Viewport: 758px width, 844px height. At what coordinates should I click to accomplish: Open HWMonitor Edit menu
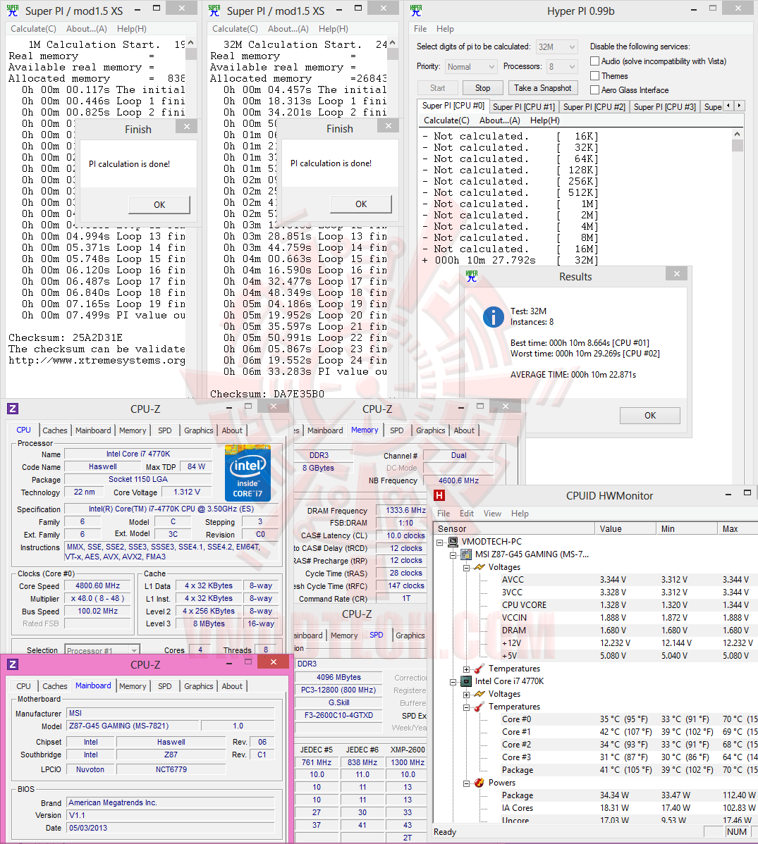(467, 514)
